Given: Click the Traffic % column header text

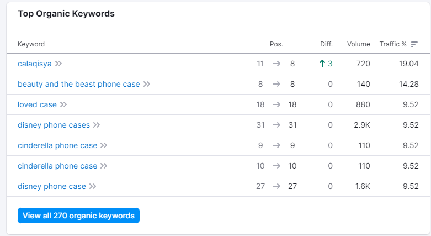Looking at the screenshot, I should pos(392,44).
